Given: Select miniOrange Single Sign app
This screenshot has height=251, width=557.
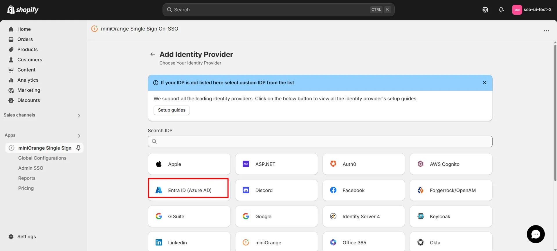Looking at the screenshot, I should pyautogui.click(x=45, y=148).
